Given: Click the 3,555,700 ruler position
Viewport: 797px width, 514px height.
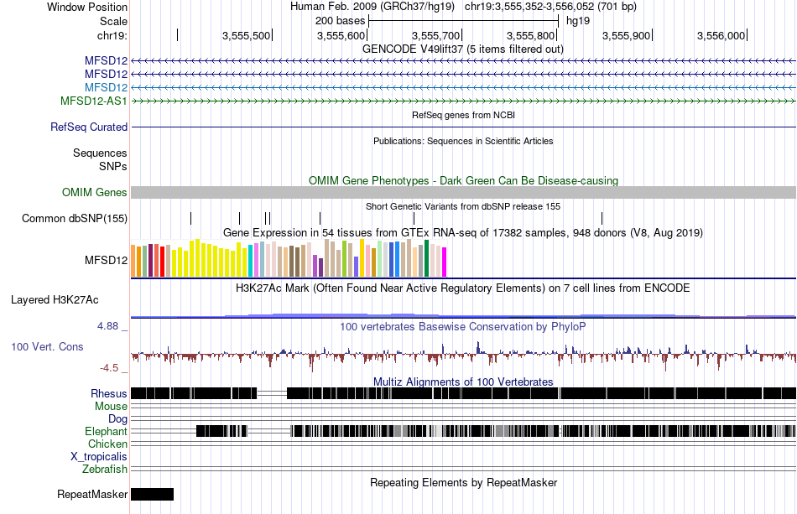Looking at the screenshot, I should [435, 35].
